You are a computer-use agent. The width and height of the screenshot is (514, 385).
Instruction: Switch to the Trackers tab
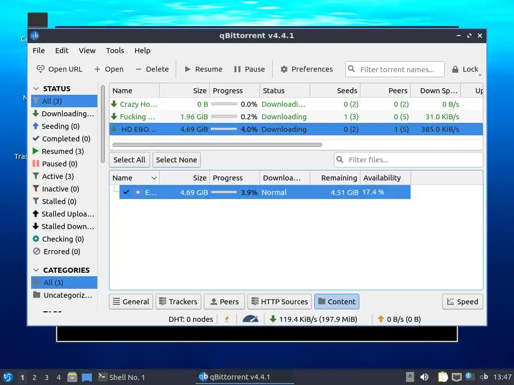178,301
